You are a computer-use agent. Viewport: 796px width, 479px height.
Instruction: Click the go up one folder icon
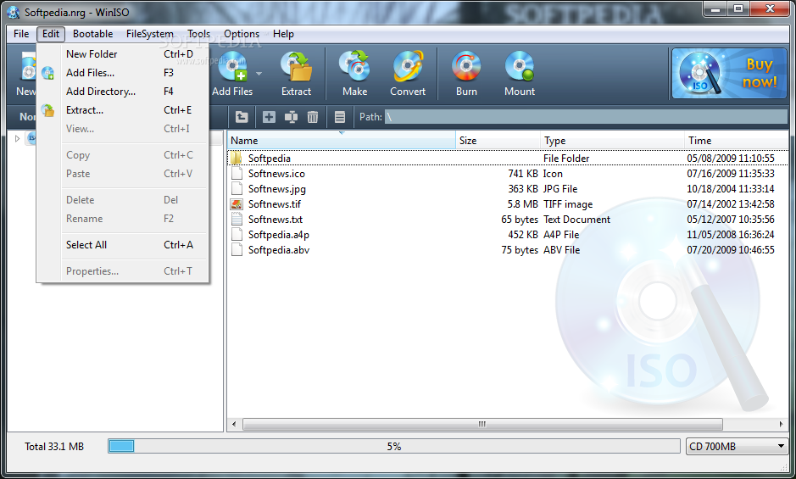pyautogui.click(x=242, y=117)
